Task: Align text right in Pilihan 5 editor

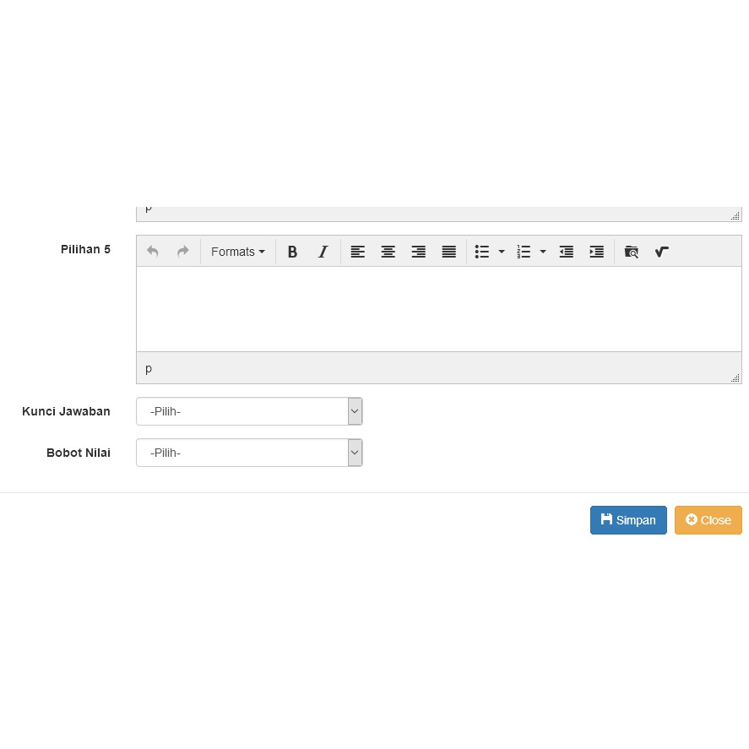Action: coord(419,252)
